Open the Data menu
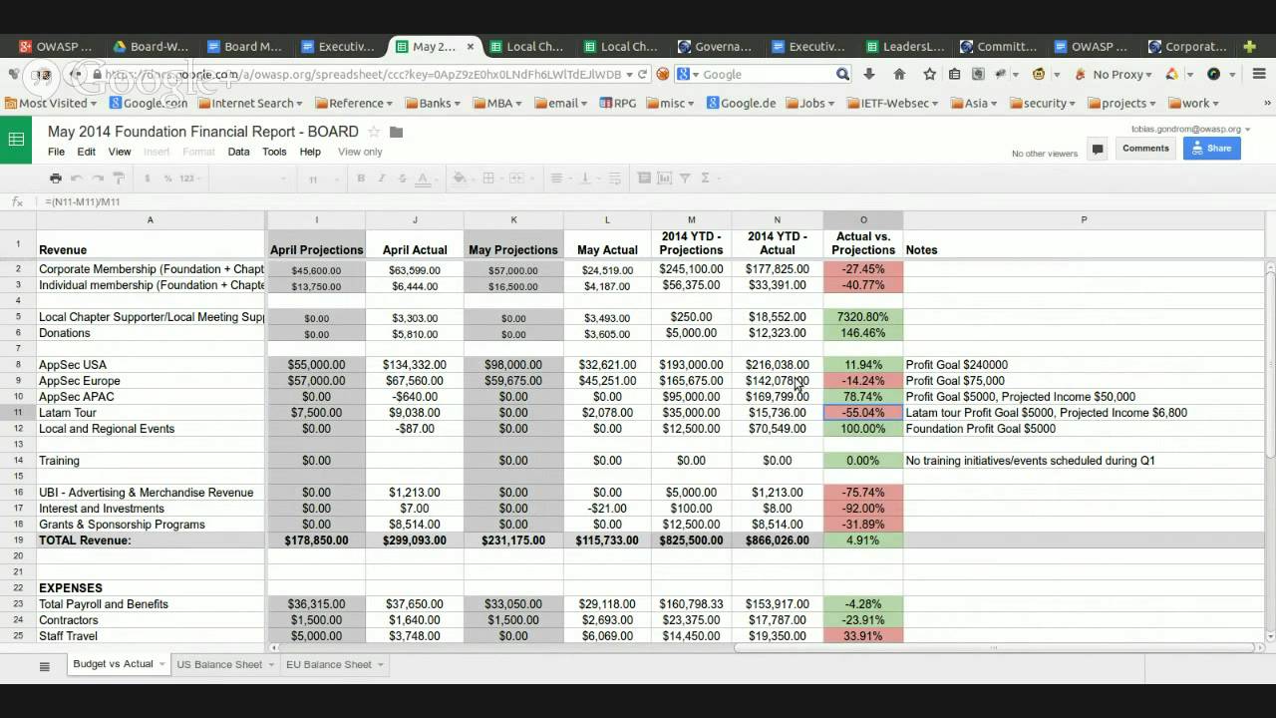Viewport: 1276px width, 718px height. tap(238, 152)
